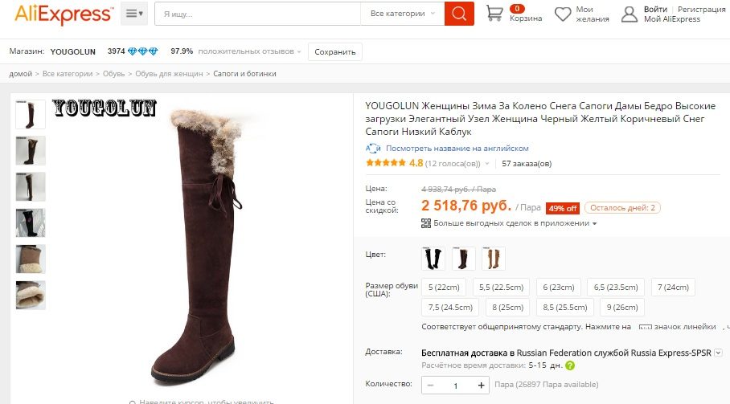Select shoe size 5,5 (22.5cm)
The image size is (730, 404).
tap(502, 288)
